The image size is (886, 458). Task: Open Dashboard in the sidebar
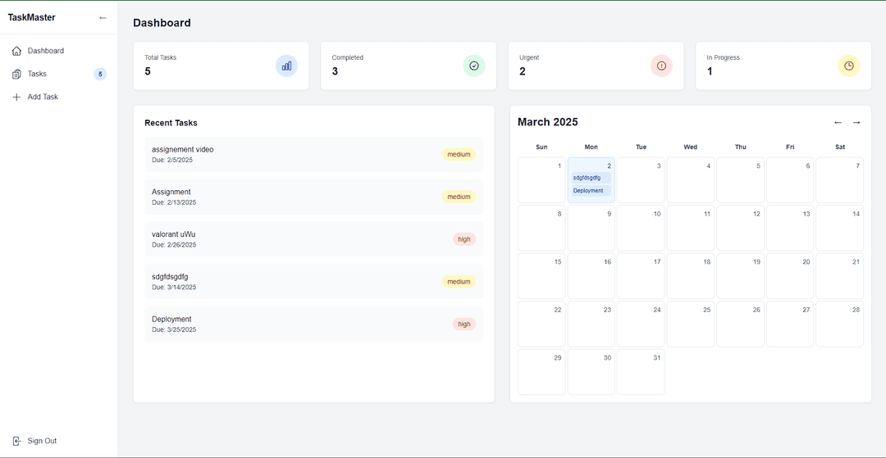click(59, 51)
